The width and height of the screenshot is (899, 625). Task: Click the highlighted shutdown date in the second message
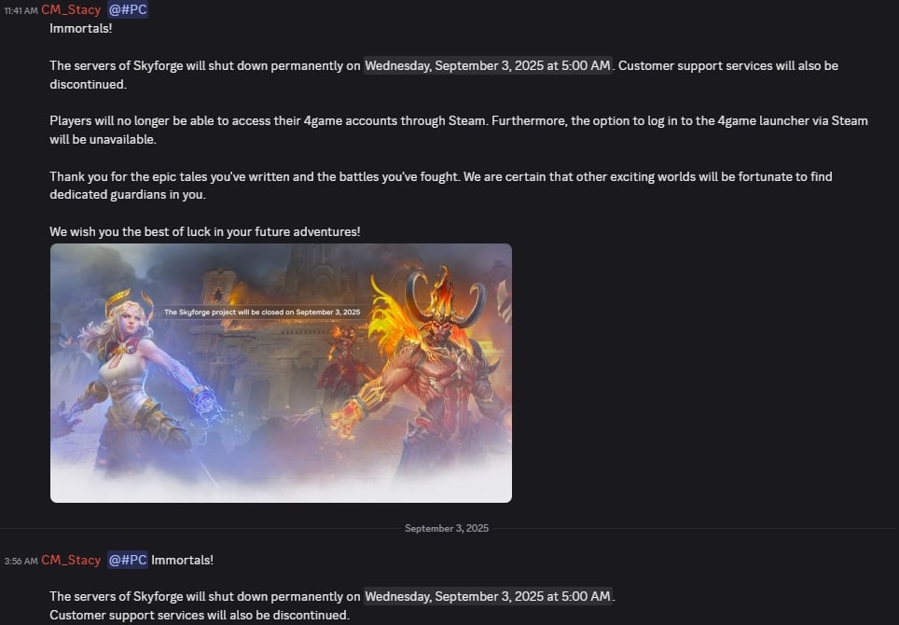(488, 596)
